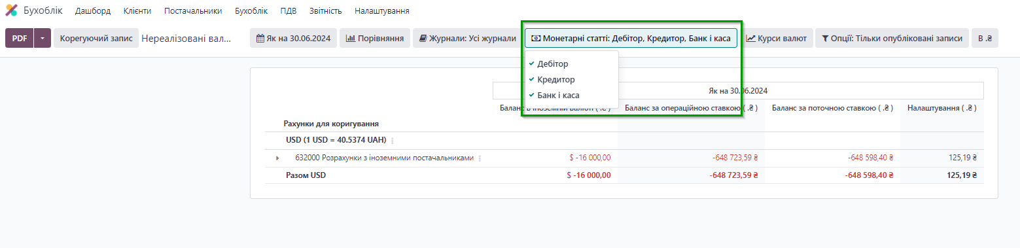This screenshot has height=248, width=1020.
Task: Export the report with PDF button
Action: tap(20, 38)
